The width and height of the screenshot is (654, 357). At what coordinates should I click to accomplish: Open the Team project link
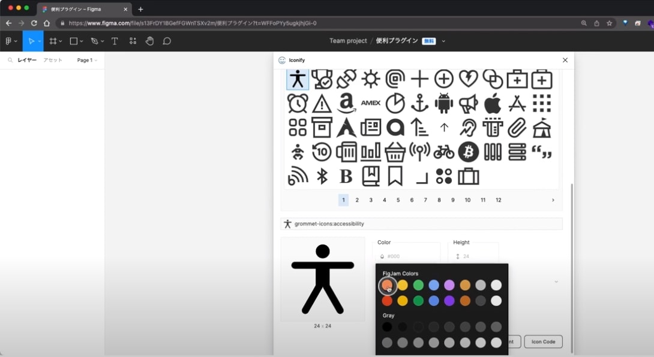[x=348, y=41]
